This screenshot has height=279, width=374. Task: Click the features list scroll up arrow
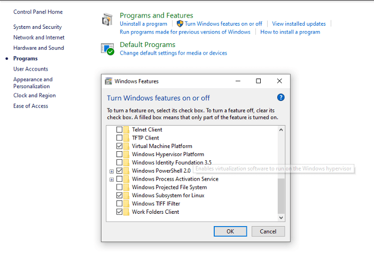pyautogui.click(x=281, y=130)
